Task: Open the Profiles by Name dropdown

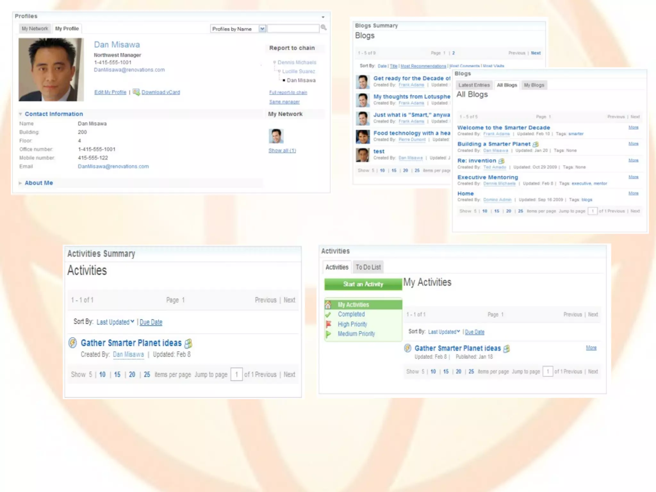Action: click(262, 29)
